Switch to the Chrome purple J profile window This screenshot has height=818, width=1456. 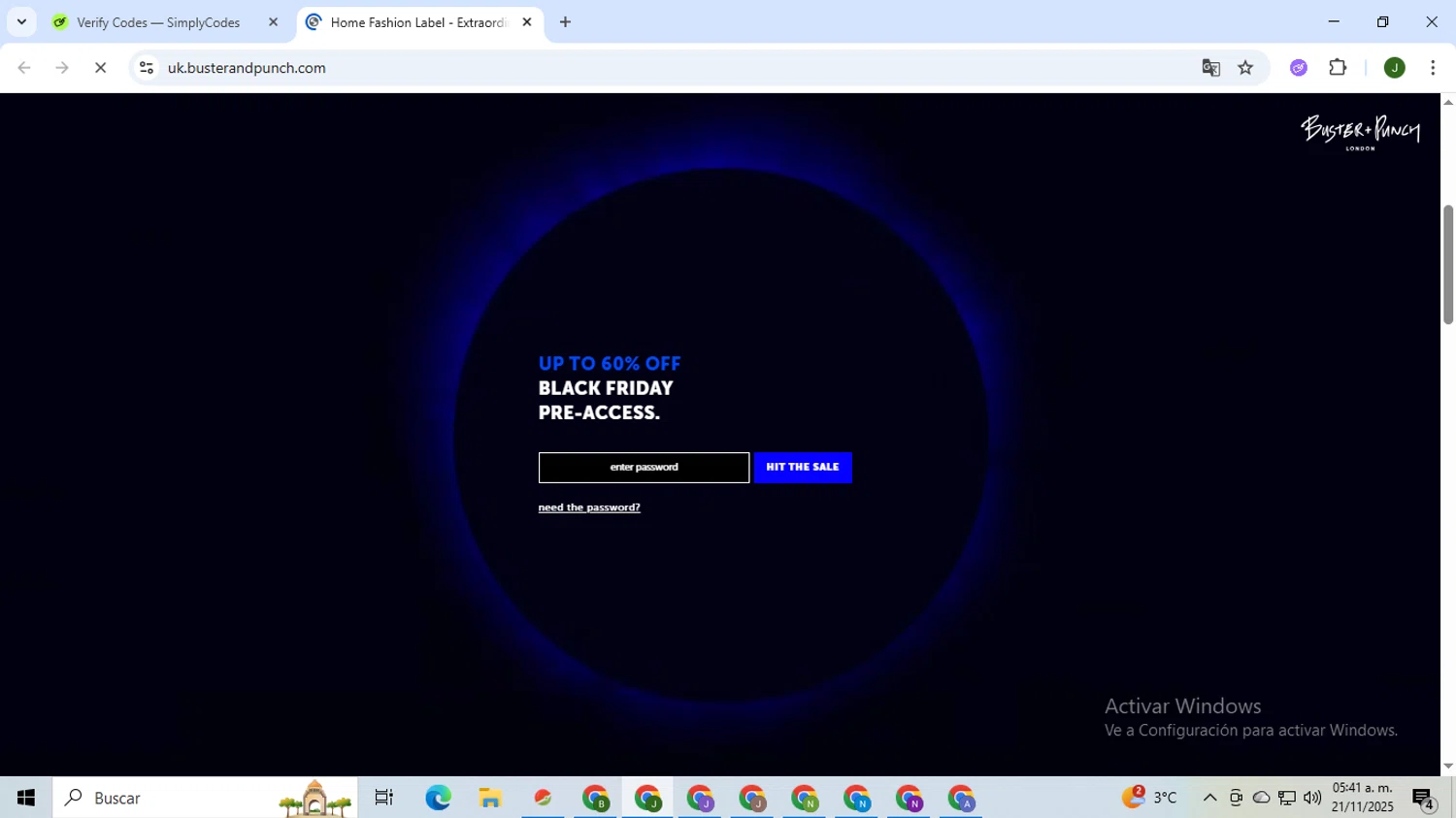[x=700, y=798]
